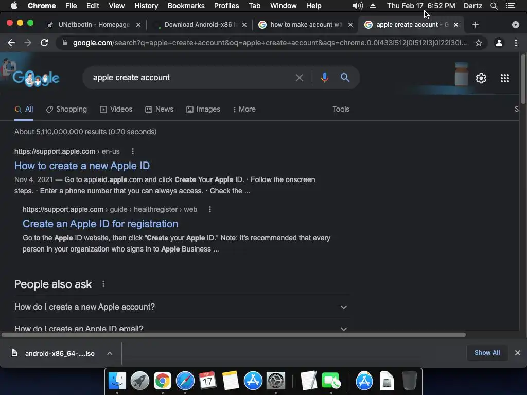Viewport: 527px width, 395px height.
Task: Open the Apple menu
Action: point(14,6)
